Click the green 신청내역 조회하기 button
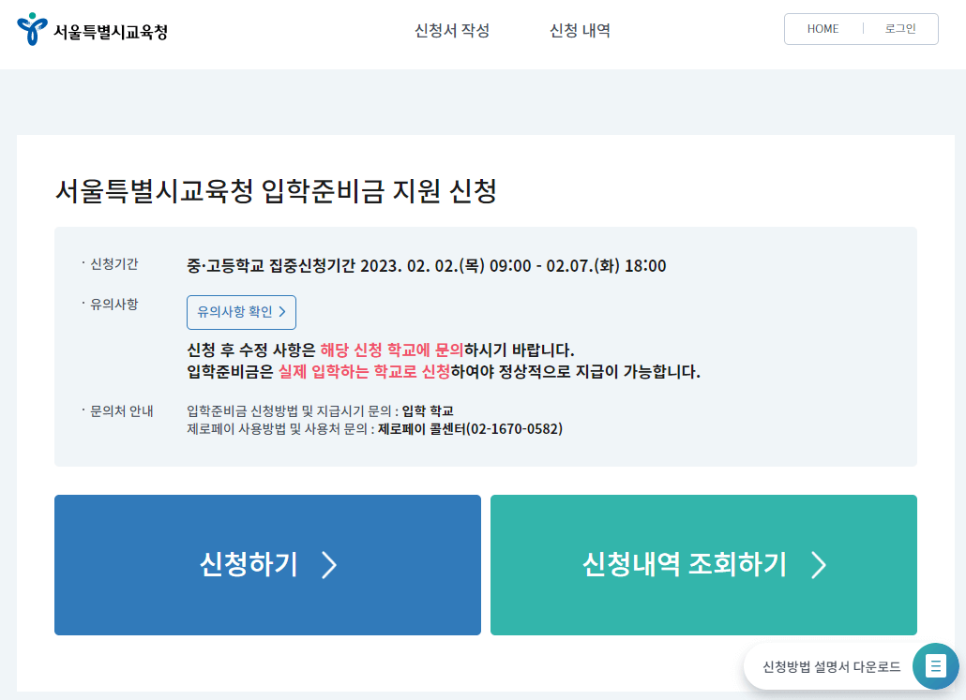Screen dimensions: 966x700 point(703,565)
